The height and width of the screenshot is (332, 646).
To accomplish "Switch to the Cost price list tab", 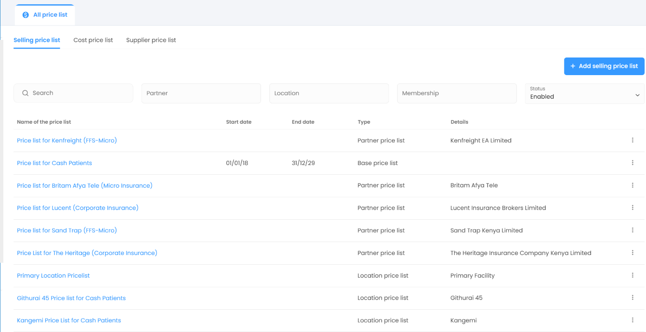I will tap(93, 40).
